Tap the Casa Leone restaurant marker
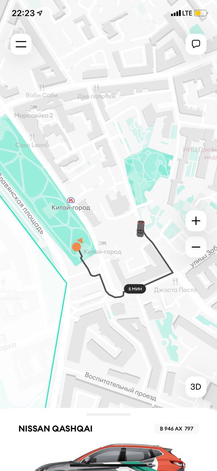 point(32,137)
